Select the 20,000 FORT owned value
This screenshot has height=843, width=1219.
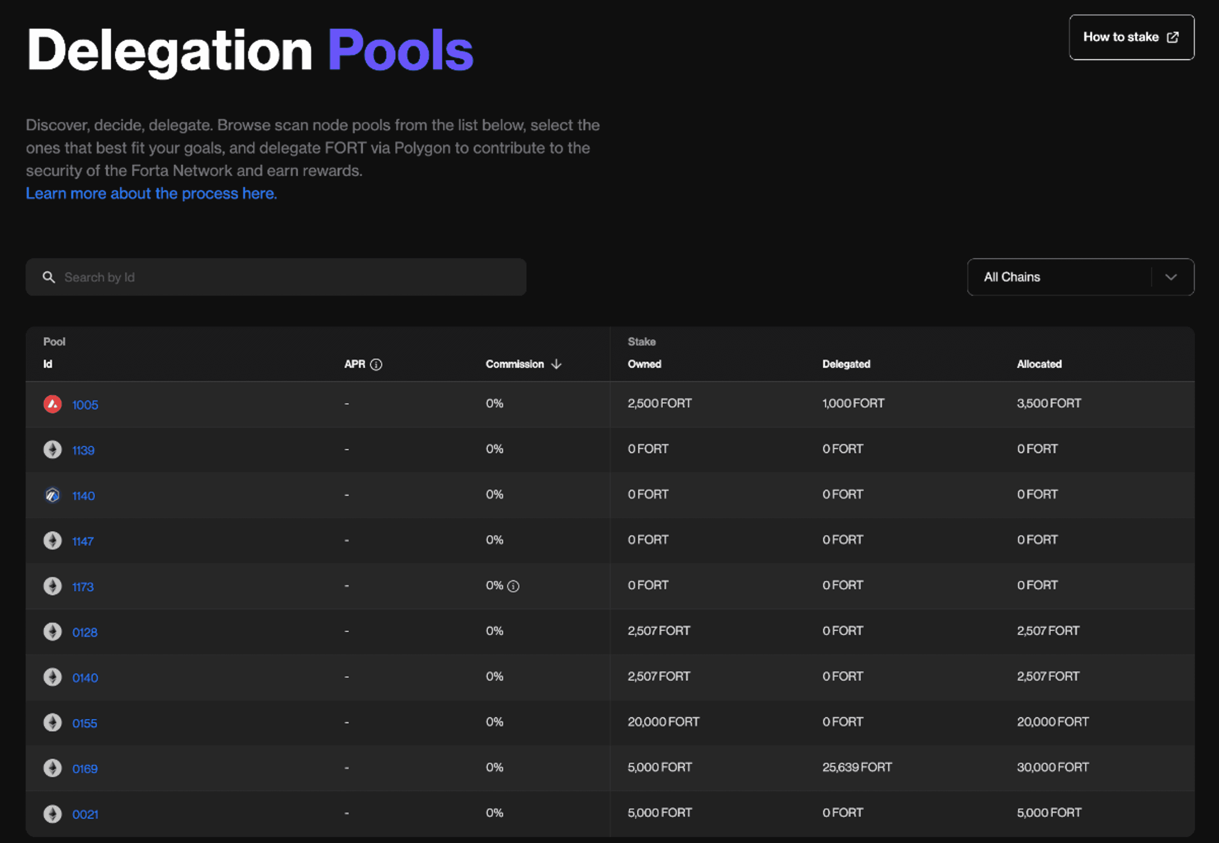[663, 722]
